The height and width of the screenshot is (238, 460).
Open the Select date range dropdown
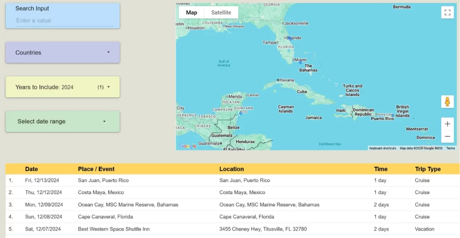(62, 121)
